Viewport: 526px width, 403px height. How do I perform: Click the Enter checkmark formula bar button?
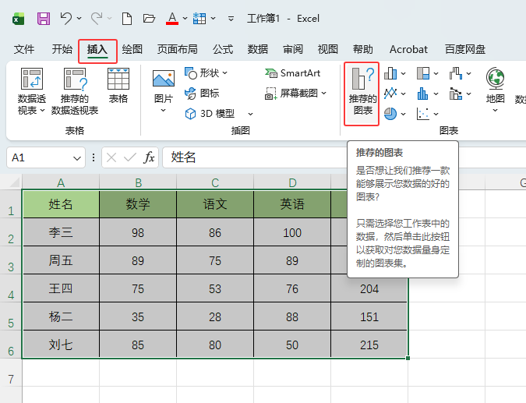pos(130,157)
